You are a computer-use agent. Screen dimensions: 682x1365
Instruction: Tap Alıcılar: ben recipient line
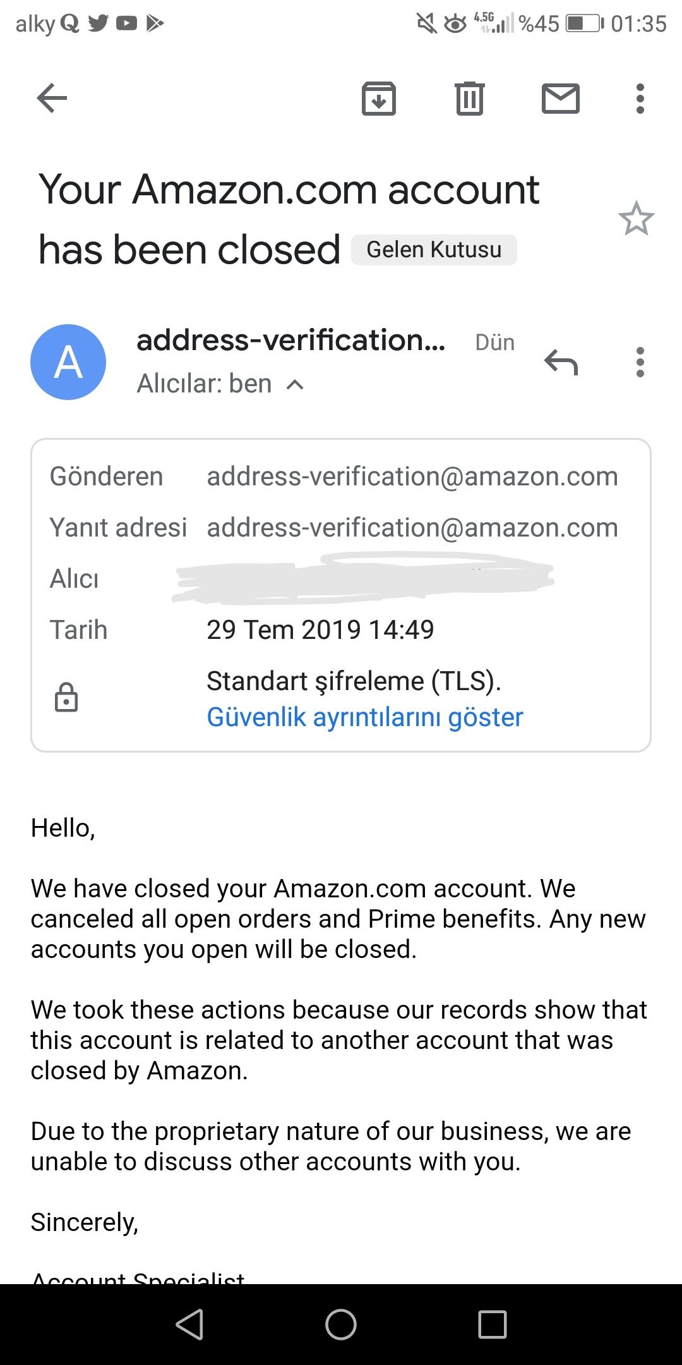click(204, 384)
